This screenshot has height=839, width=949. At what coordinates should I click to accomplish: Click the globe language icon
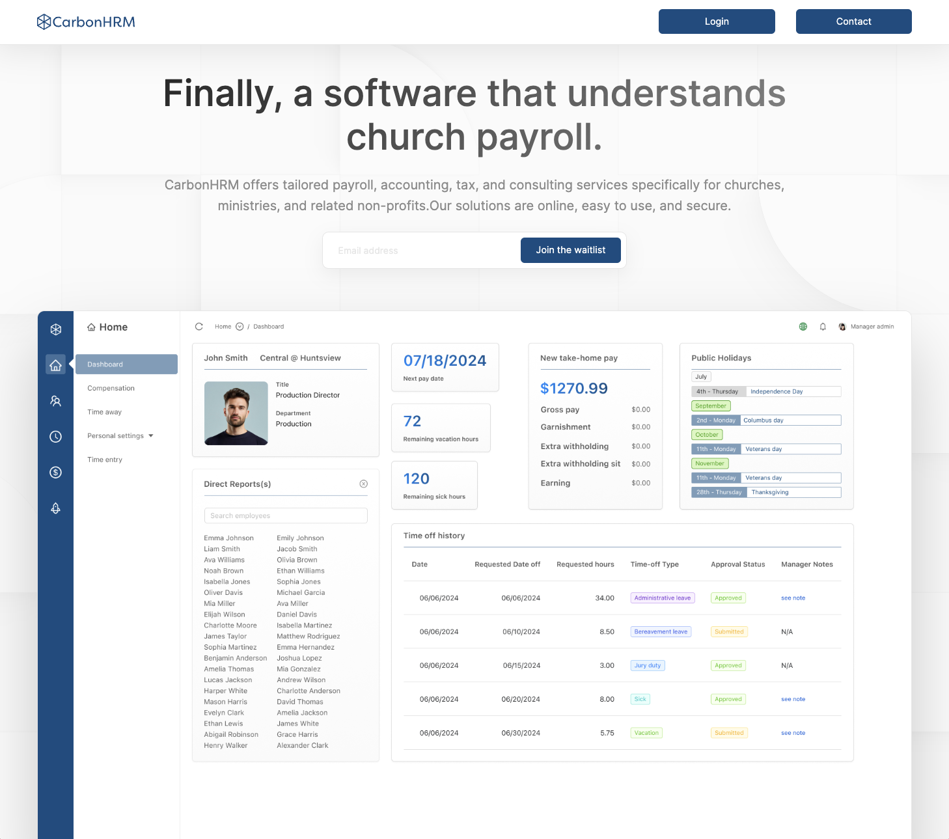click(803, 327)
